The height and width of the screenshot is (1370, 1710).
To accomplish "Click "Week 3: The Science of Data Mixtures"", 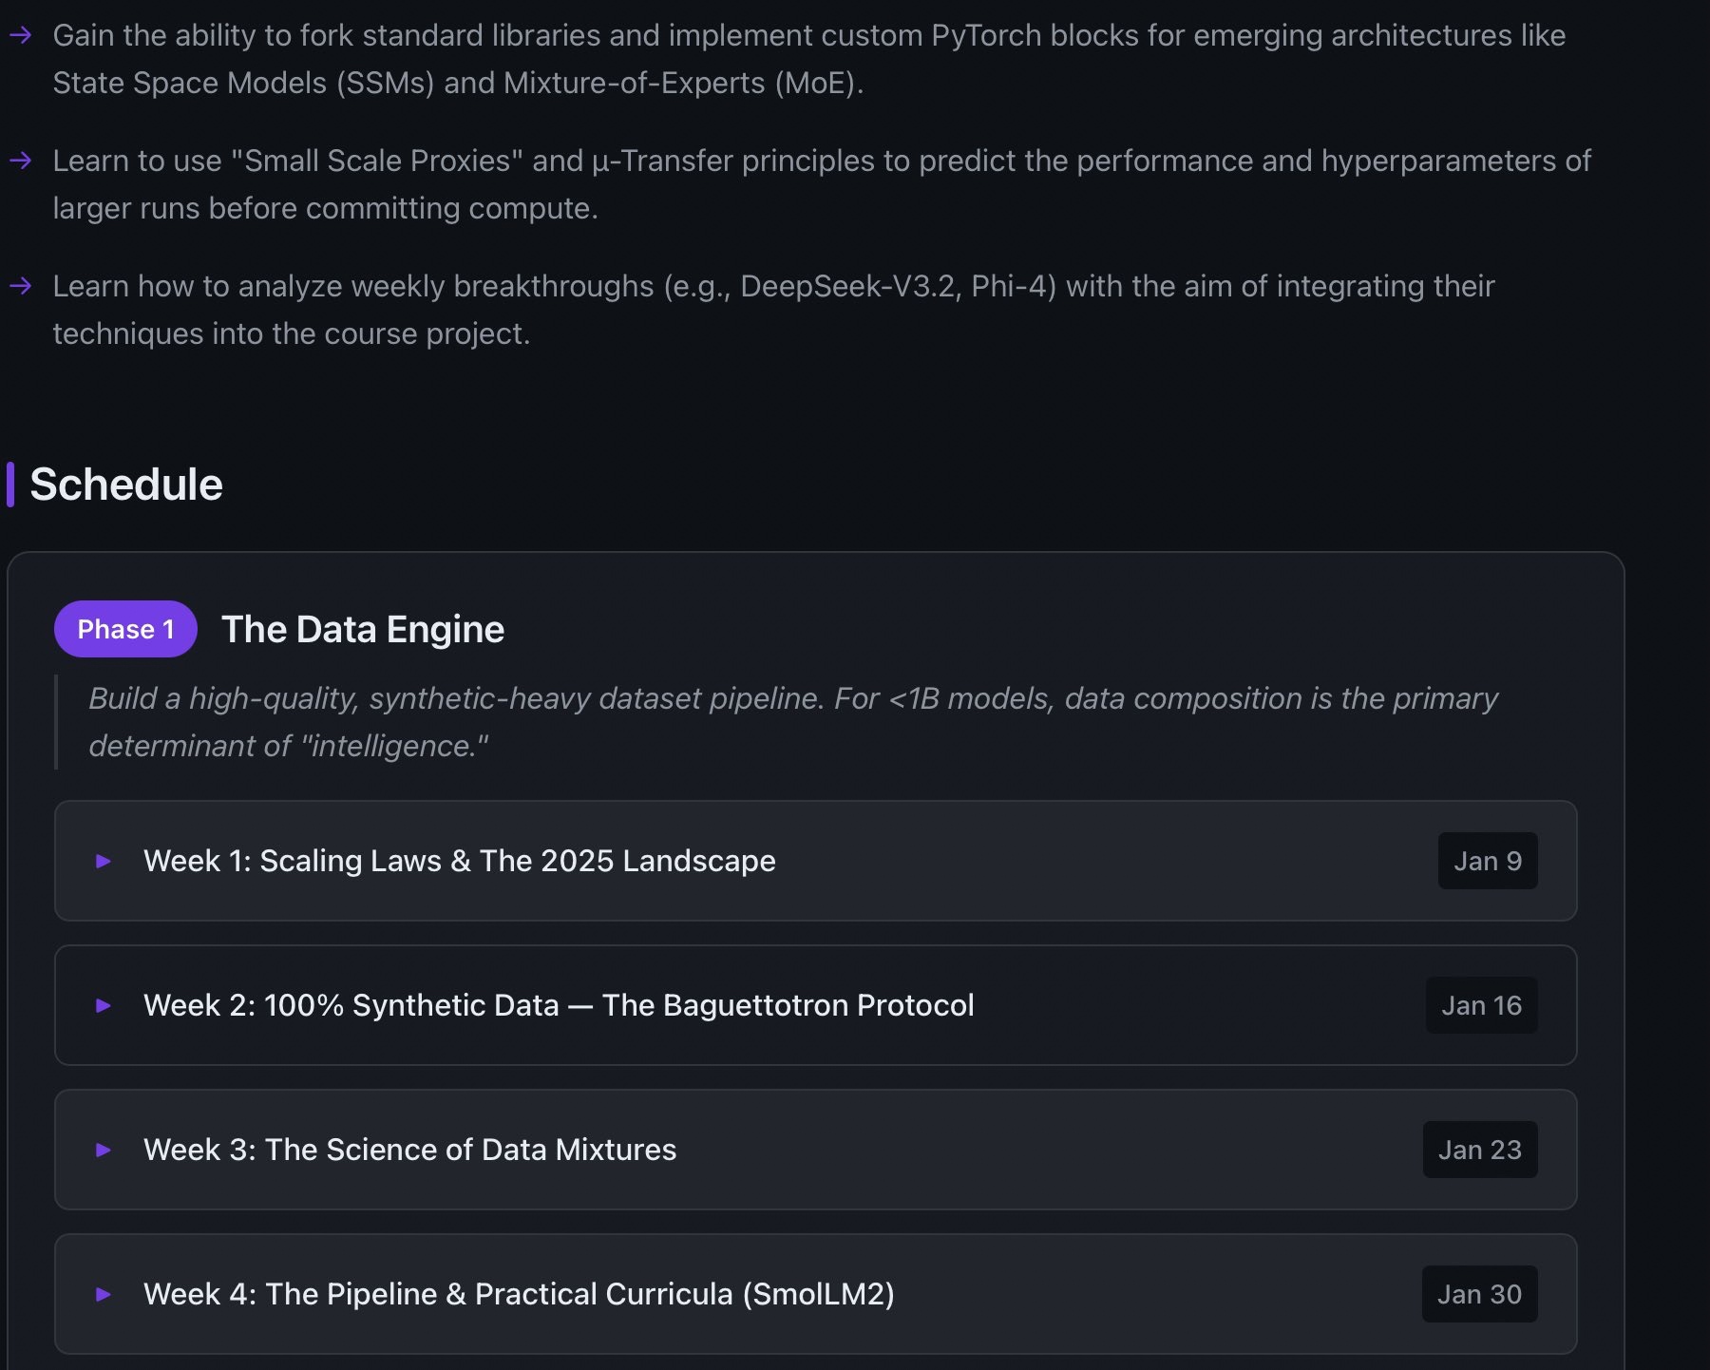I will click(x=409, y=1150).
